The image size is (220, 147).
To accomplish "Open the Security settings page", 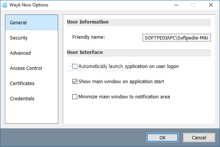I will point(32,38).
